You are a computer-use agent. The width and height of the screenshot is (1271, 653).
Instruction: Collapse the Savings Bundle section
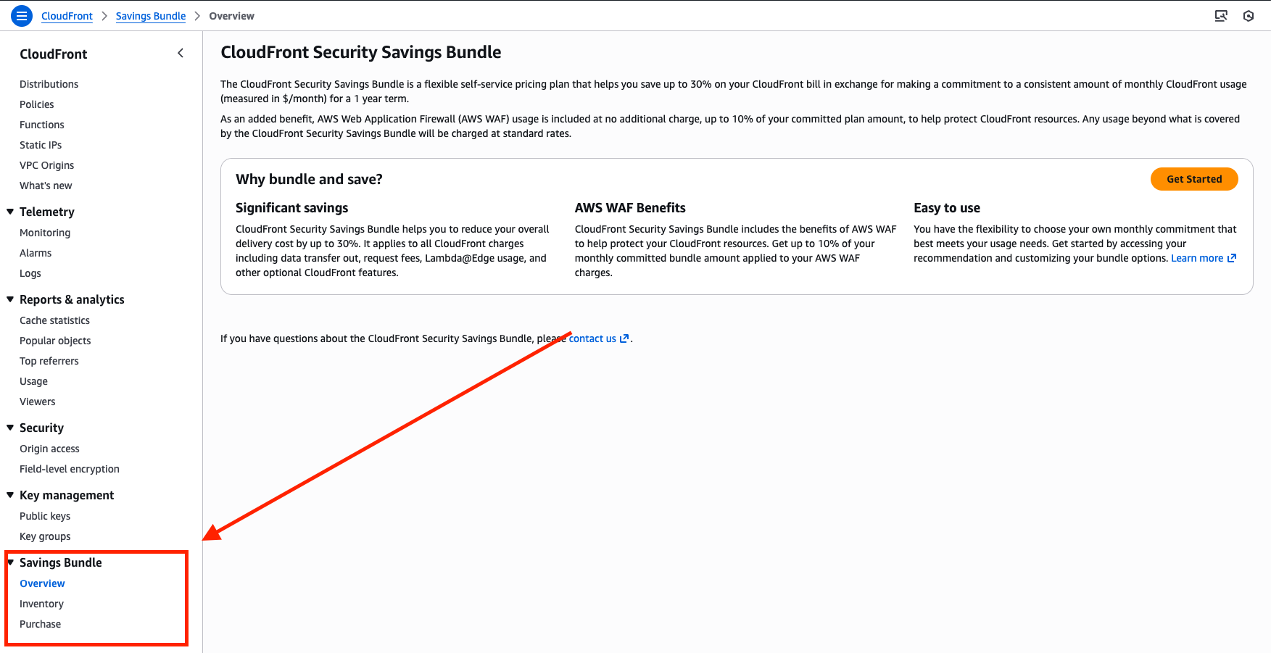pos(9,562)
